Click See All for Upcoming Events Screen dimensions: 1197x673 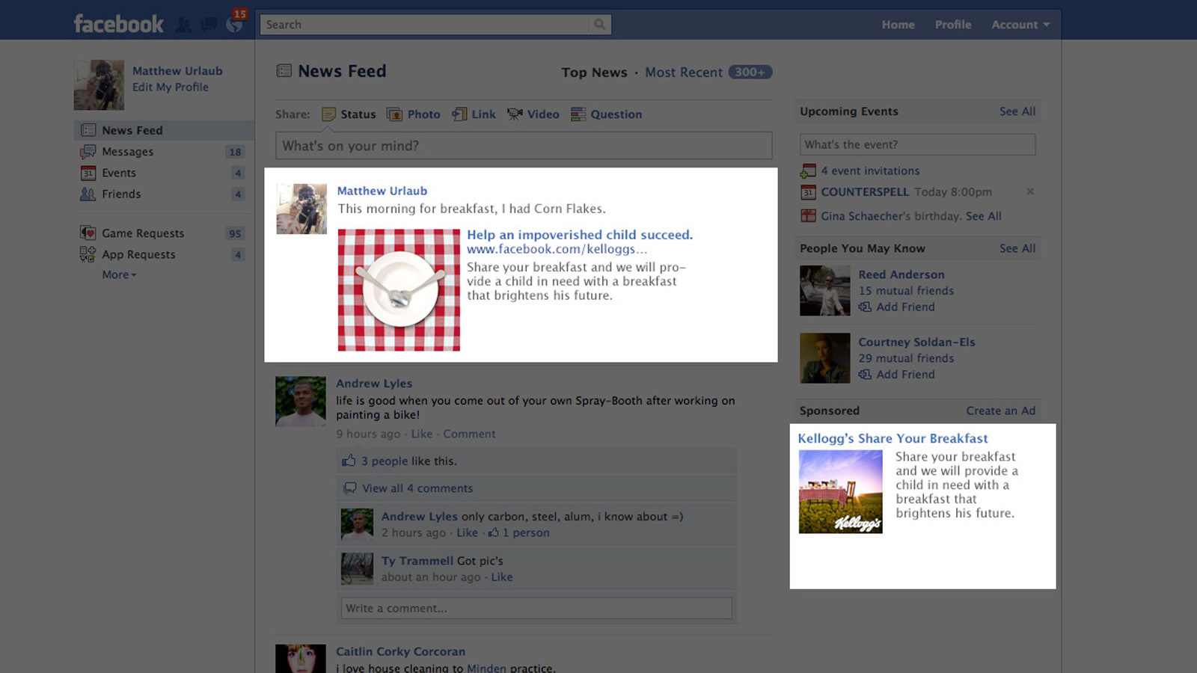tap(1017, 111)
